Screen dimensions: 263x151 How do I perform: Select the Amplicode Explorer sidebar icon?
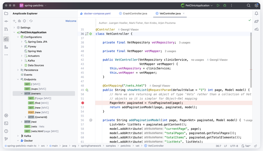coord(6,39)
